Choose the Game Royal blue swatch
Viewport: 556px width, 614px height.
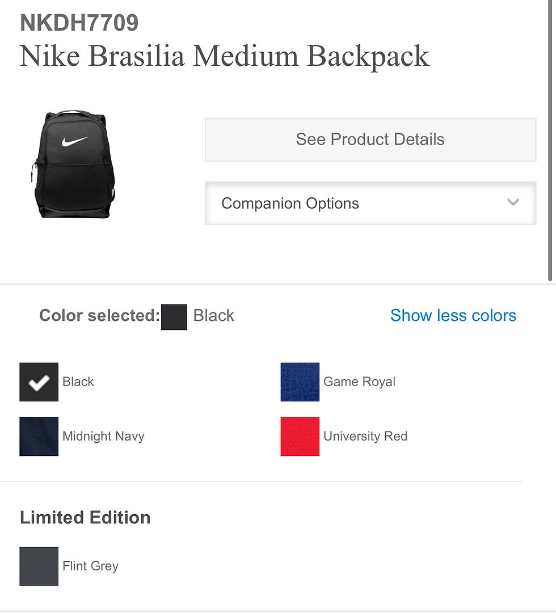[300, 382]
